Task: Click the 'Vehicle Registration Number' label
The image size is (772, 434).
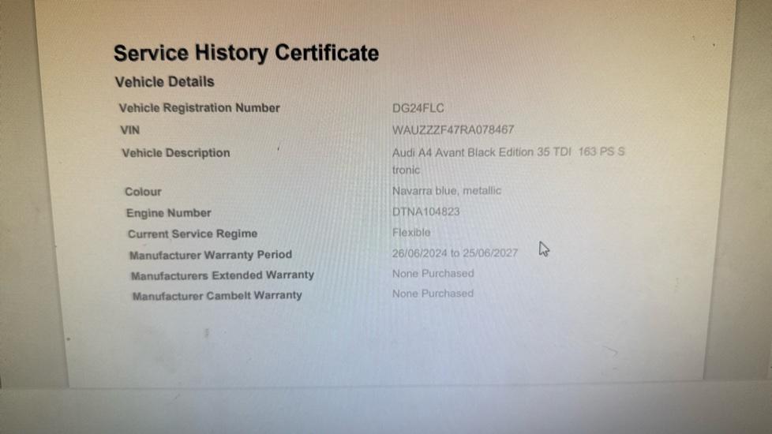Action: click(x=200, y=108)
